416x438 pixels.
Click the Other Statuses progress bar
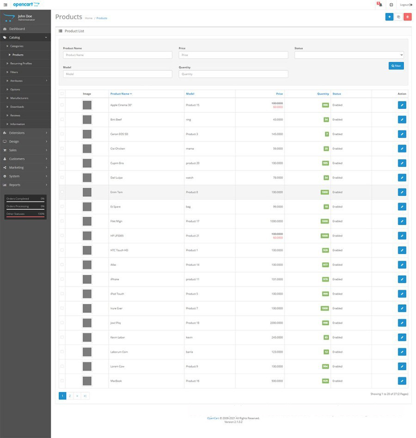tap(25, 216)
